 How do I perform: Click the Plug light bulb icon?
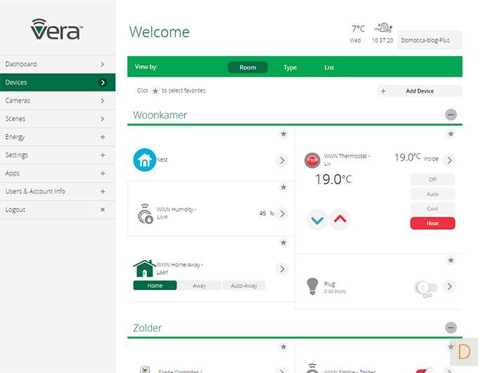pyautogui.click(x=312, y=286)
